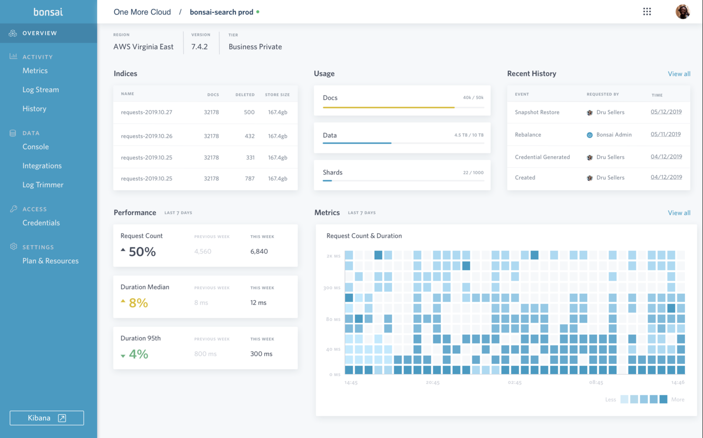Click the Data database icon
This screenshot has height=438, width=703.
(13, 133)
